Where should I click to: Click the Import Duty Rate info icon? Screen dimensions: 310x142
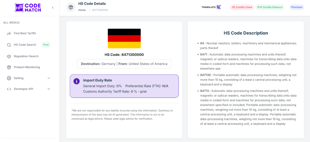[x=77, y=81]
